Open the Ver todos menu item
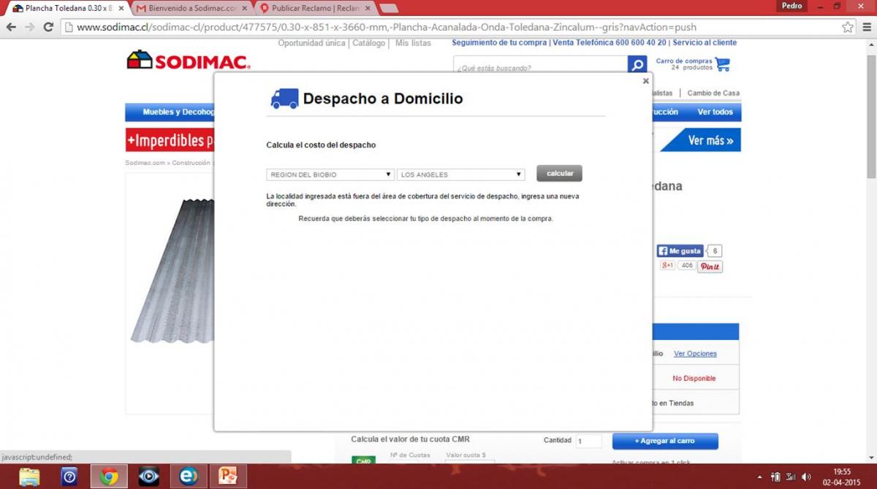Image resolution: width=877 pixels, height=489 pixels. click(x=715, y=112)
